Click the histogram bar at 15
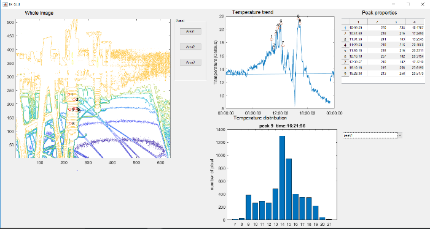 [289, 189]
